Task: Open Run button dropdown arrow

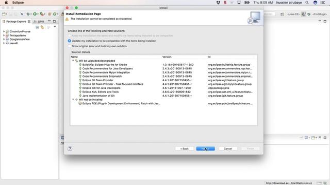Action: [x=38, y=14]
